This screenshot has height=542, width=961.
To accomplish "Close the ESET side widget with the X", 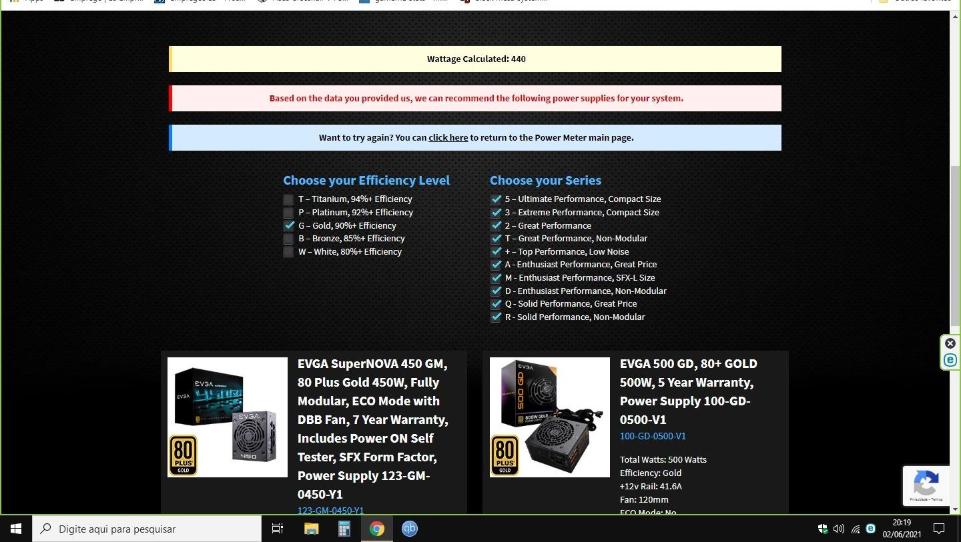I will [950, 343].
